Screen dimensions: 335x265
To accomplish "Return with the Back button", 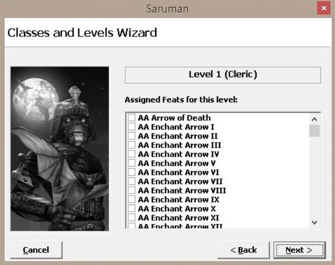I will point(244,250).
